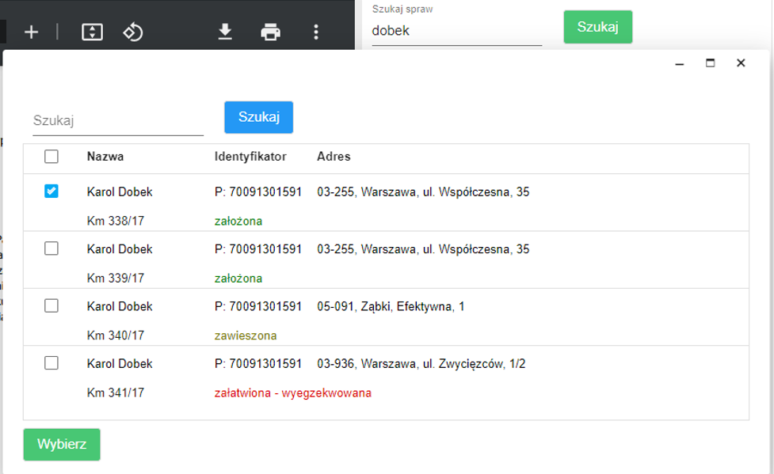The width and height of the screenshot is (774, 474).
Task: Click the Współczesna address in Km 338/17 row
Action: (x=423, y=191)
